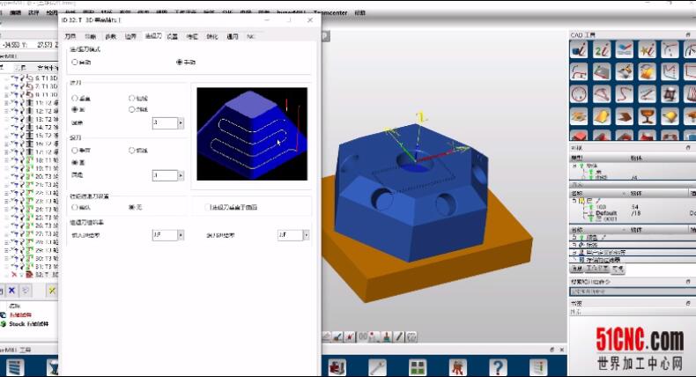The width and height of the screenshot is (696, 377).
Task: Switch to the NC tab in dialog
Action: [251, 37]
